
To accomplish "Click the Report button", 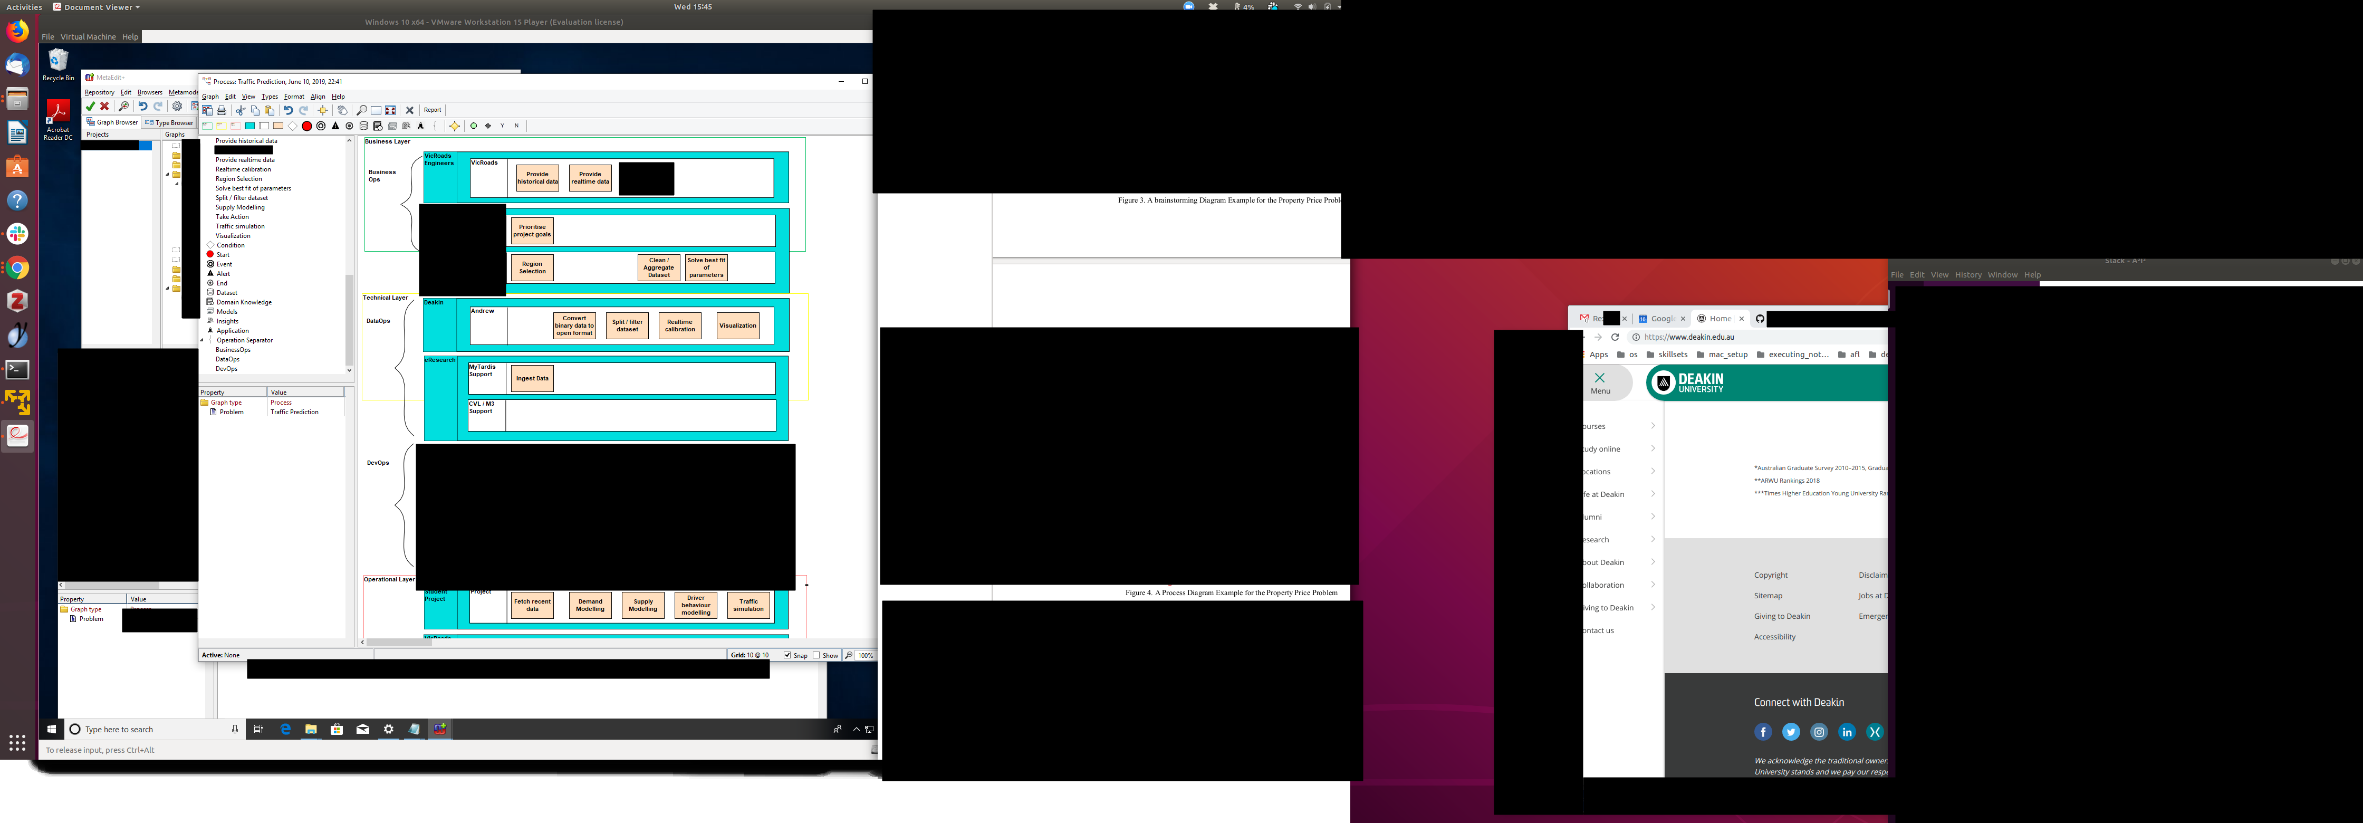I will (432, 110).
